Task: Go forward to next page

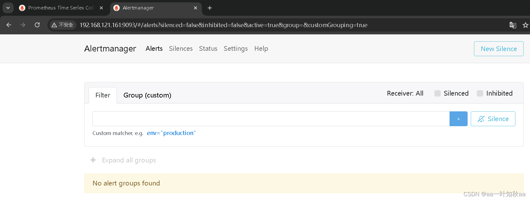Action: [x=23, y=25]
